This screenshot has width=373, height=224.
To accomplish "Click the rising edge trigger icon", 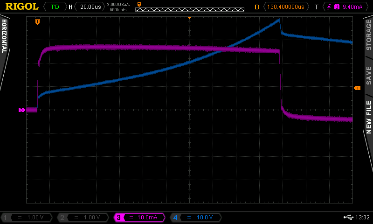I will (330, 7).
